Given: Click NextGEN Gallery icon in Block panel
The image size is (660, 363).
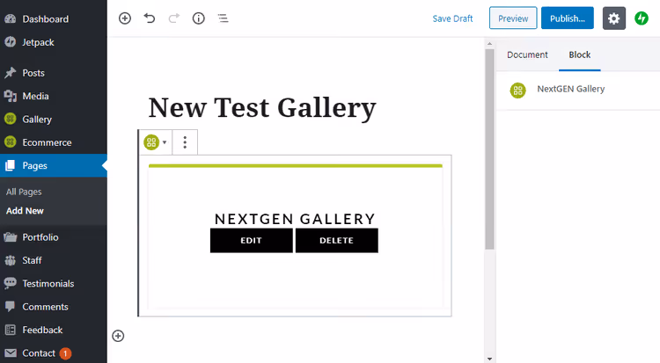Looking at the screenshot, I should (517, 90).
